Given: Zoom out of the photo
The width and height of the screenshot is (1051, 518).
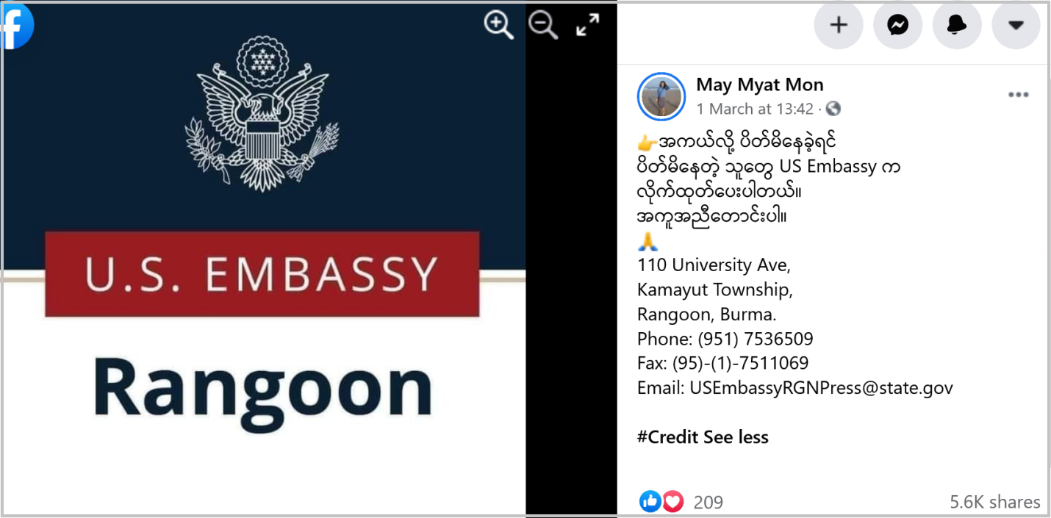Looking at the screenshot, I should click(x=543, y=26).
